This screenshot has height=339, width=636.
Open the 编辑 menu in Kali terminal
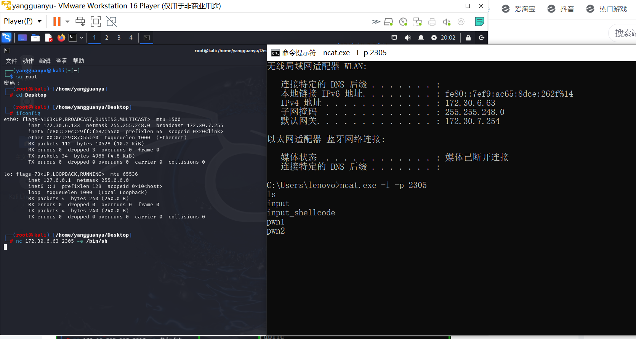point(45,61)
